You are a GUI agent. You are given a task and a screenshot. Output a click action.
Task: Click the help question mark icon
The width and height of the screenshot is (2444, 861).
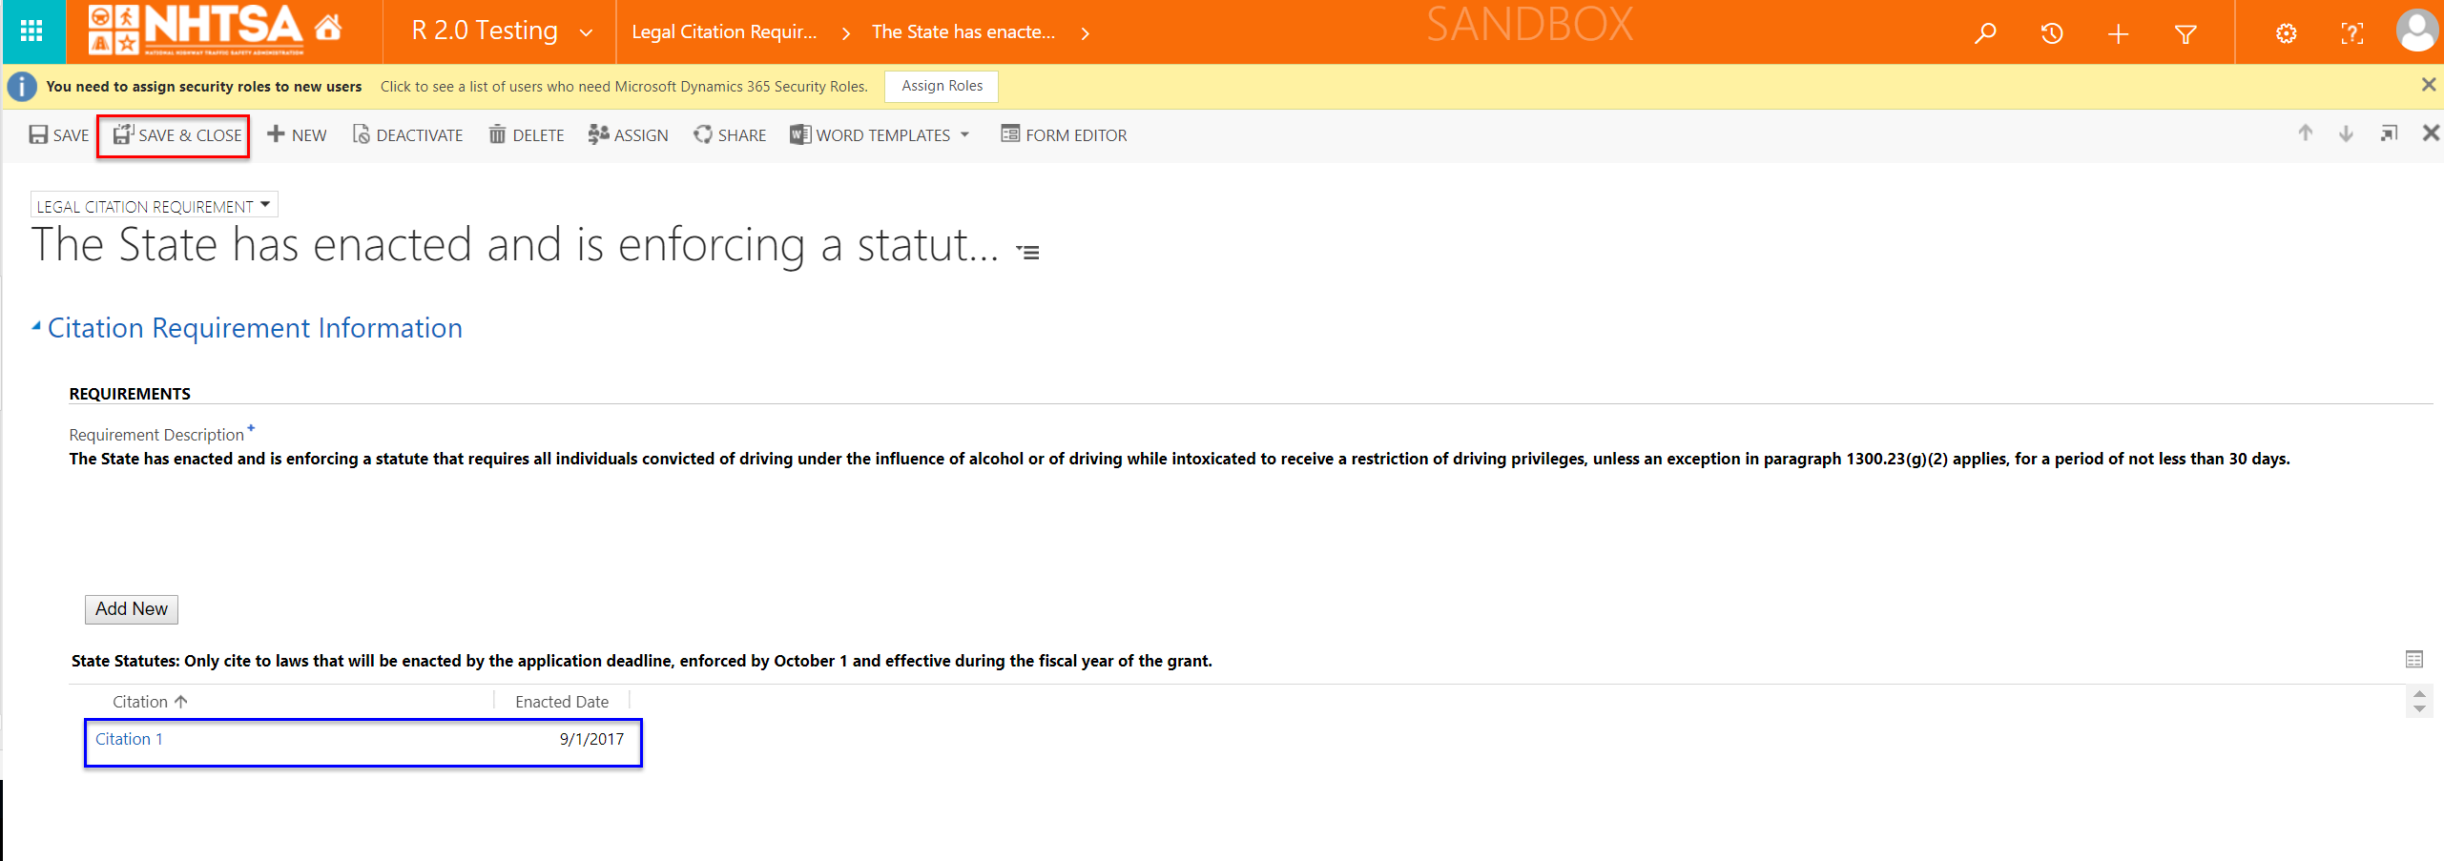tap(2352, 34)
